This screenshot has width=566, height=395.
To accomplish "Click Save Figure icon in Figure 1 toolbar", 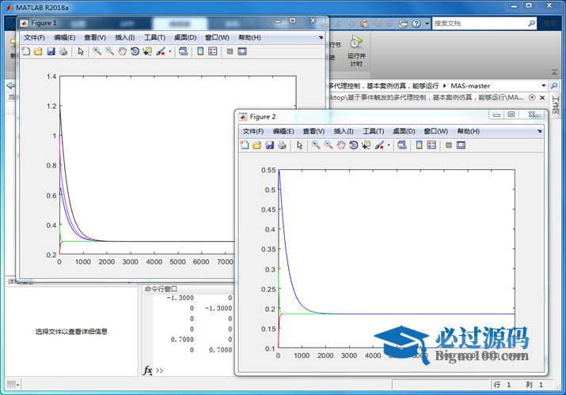I will 51,51.
